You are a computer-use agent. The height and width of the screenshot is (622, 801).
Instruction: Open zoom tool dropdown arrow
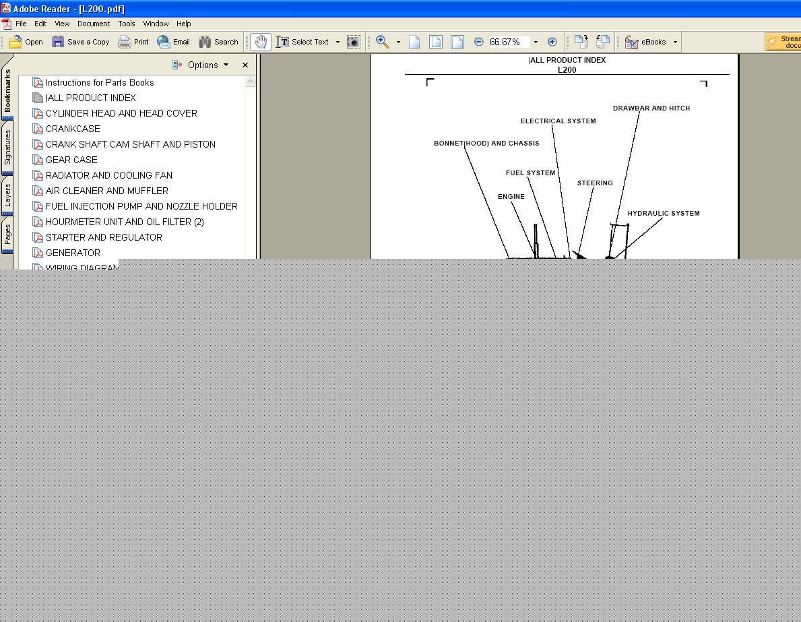point(398,42)
